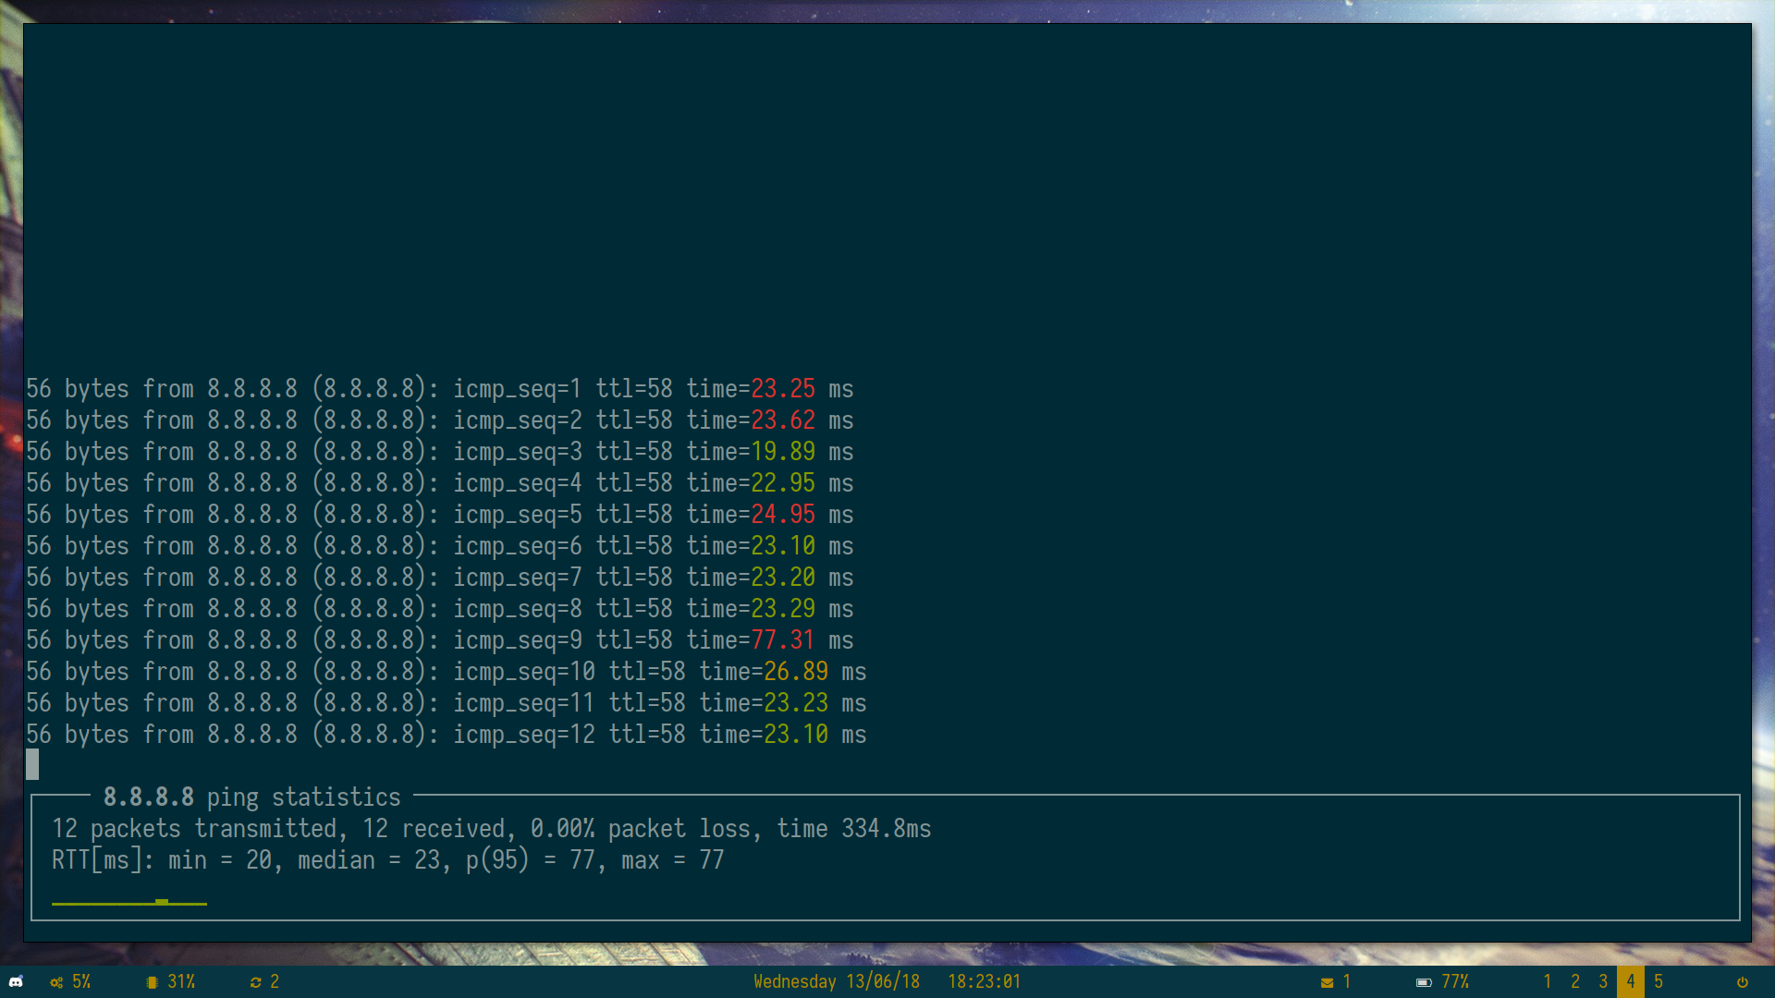Click the terminal cursor block

[32, 764]
